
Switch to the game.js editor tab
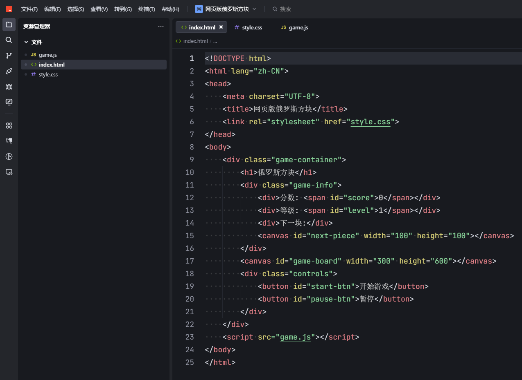(x=294, y=27)
